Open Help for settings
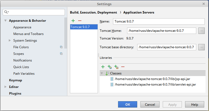The image size is (209, 111). point(194,104)
